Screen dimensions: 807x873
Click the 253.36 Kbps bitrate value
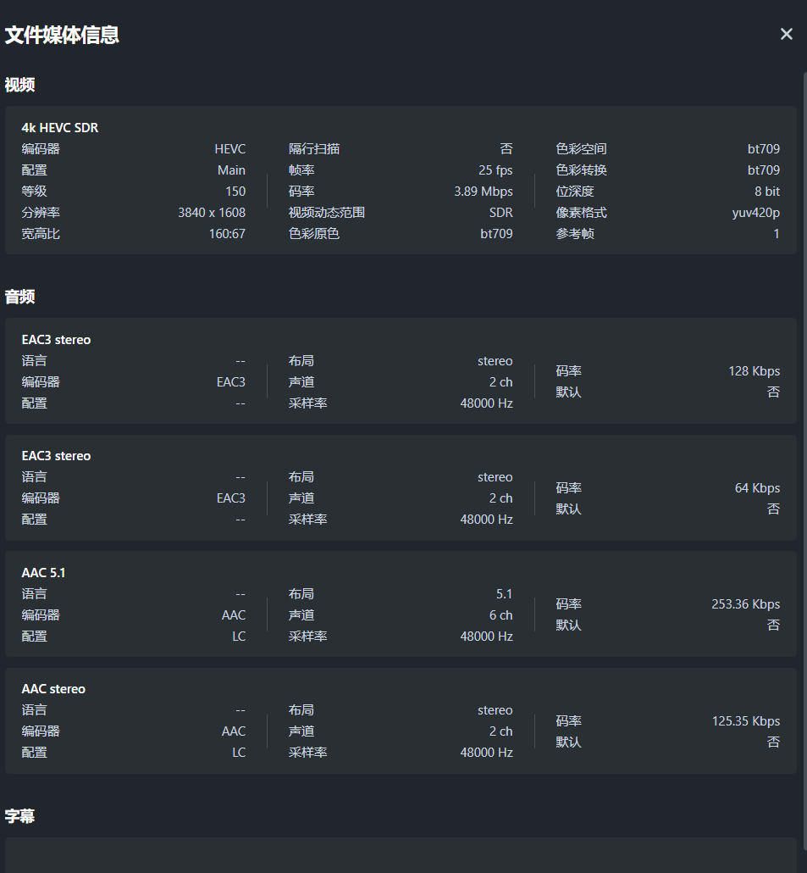click(x=746, y=604)
